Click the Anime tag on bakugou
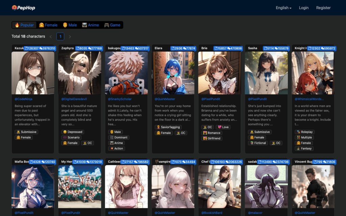The width and height of the screenshot is (346, 216). coord(116,143)
